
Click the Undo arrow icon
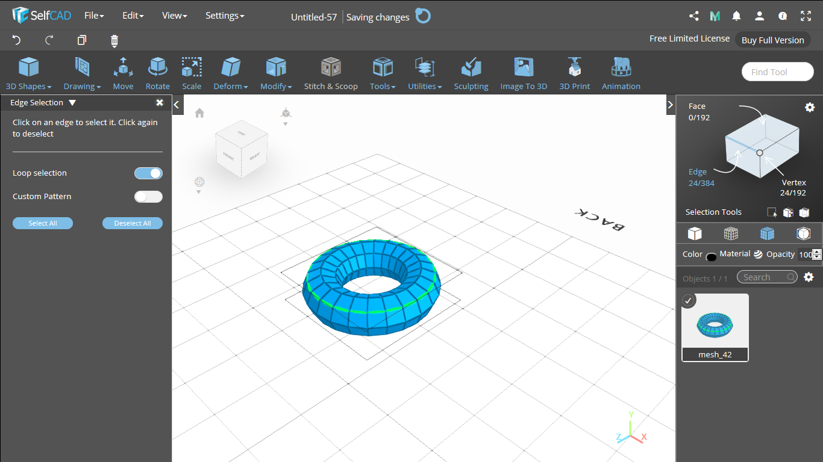[17, 40]
